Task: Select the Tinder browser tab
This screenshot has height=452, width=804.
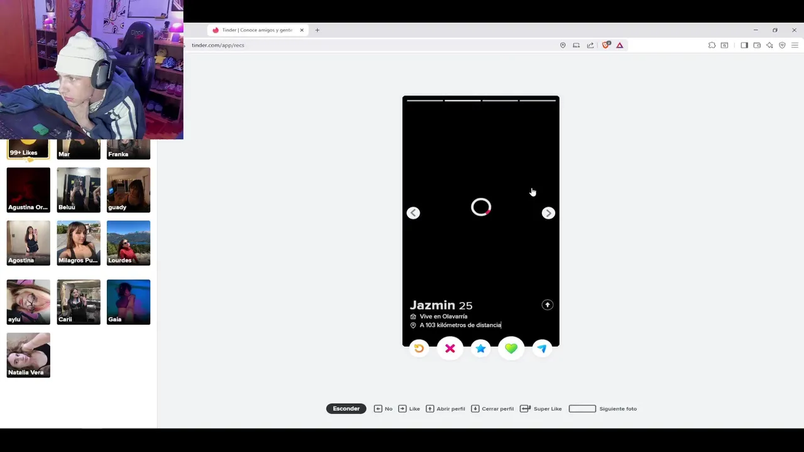Action: 258,30
